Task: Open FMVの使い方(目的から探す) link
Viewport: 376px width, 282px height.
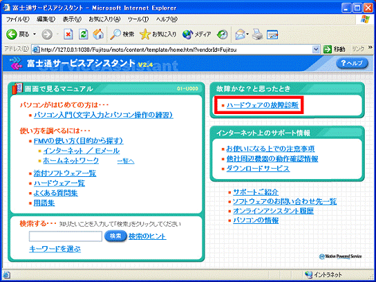Action: (79, 141)
